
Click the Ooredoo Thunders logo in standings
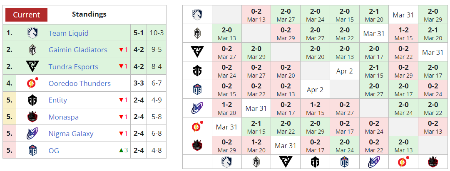pyautogui.click(x=32, y=83)
